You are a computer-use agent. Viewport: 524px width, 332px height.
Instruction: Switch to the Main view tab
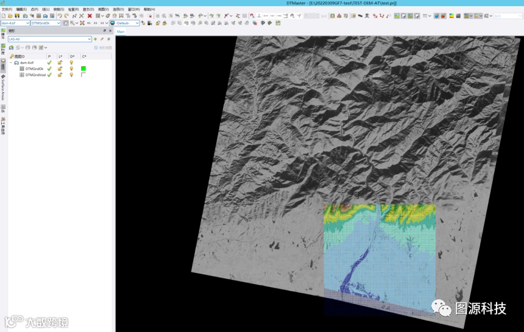(x=121, y=32)
